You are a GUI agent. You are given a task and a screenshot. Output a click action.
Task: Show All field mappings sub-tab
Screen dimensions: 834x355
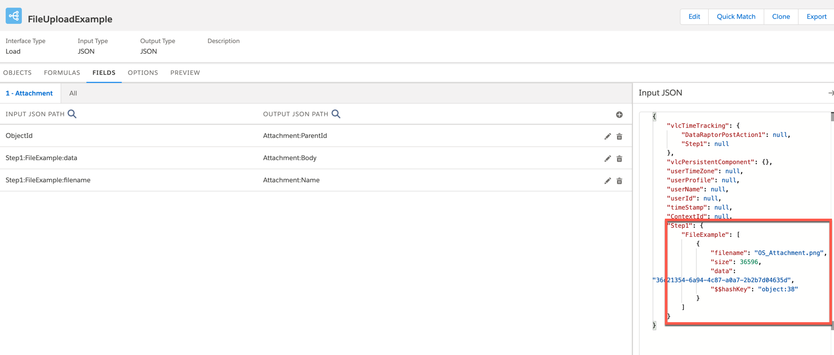tap(73, 93)
